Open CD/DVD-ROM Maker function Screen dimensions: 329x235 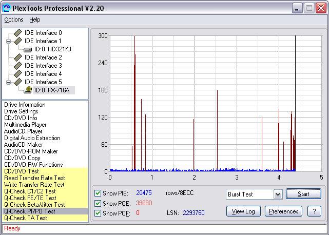pyautogui.click(x=31, y=151)
